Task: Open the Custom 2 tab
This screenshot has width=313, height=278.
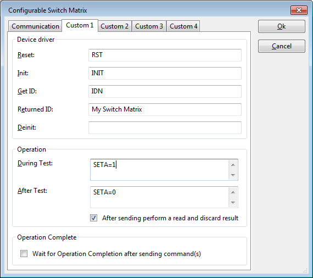Action: tap(115, 26)
